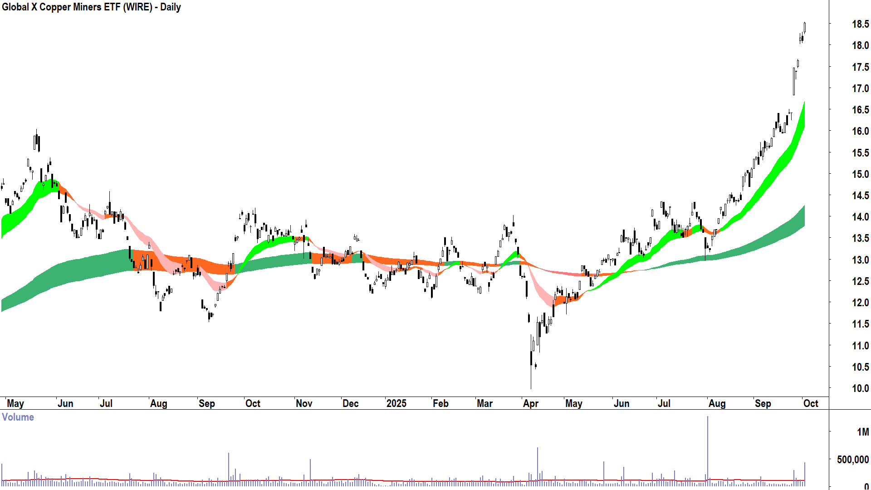Image resolution: width=871 pixels, height=490 pixels.
Task: Click the Nov label on time axis
Action: click(x=304, y=403)
